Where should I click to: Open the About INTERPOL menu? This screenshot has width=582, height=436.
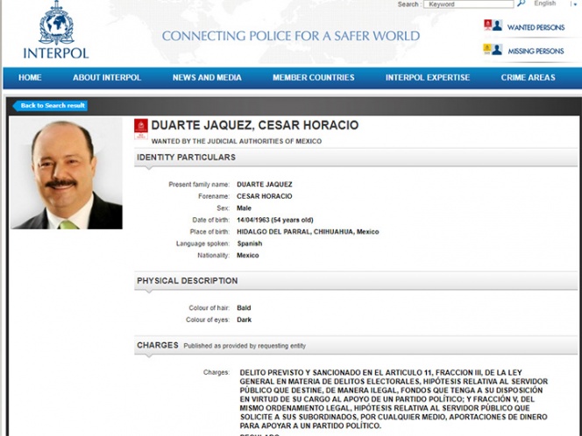pos(107,78)
